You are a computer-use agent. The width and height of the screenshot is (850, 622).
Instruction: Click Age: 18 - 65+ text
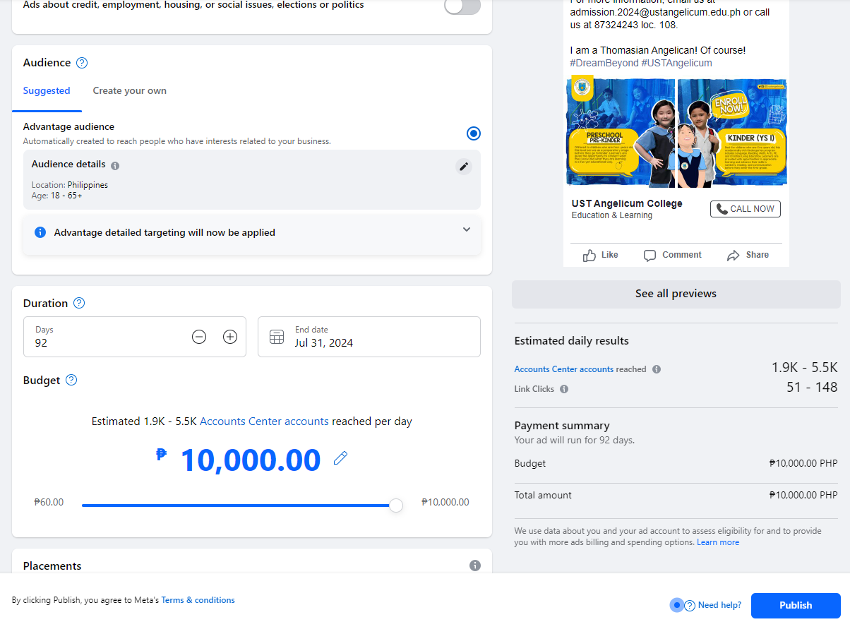click(x=56, y=196)
